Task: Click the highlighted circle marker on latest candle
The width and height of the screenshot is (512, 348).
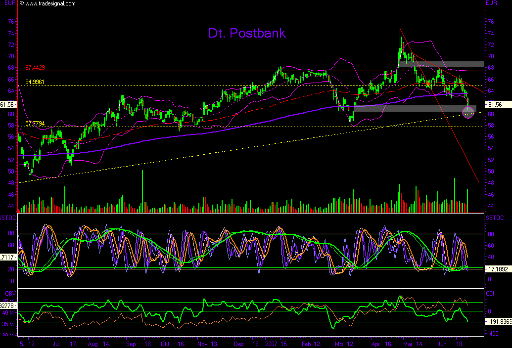Action: (468, 112)
